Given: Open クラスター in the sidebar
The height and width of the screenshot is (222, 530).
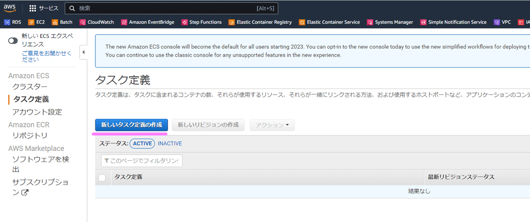Looking at the screenshot, I should (x=30, y=87).
